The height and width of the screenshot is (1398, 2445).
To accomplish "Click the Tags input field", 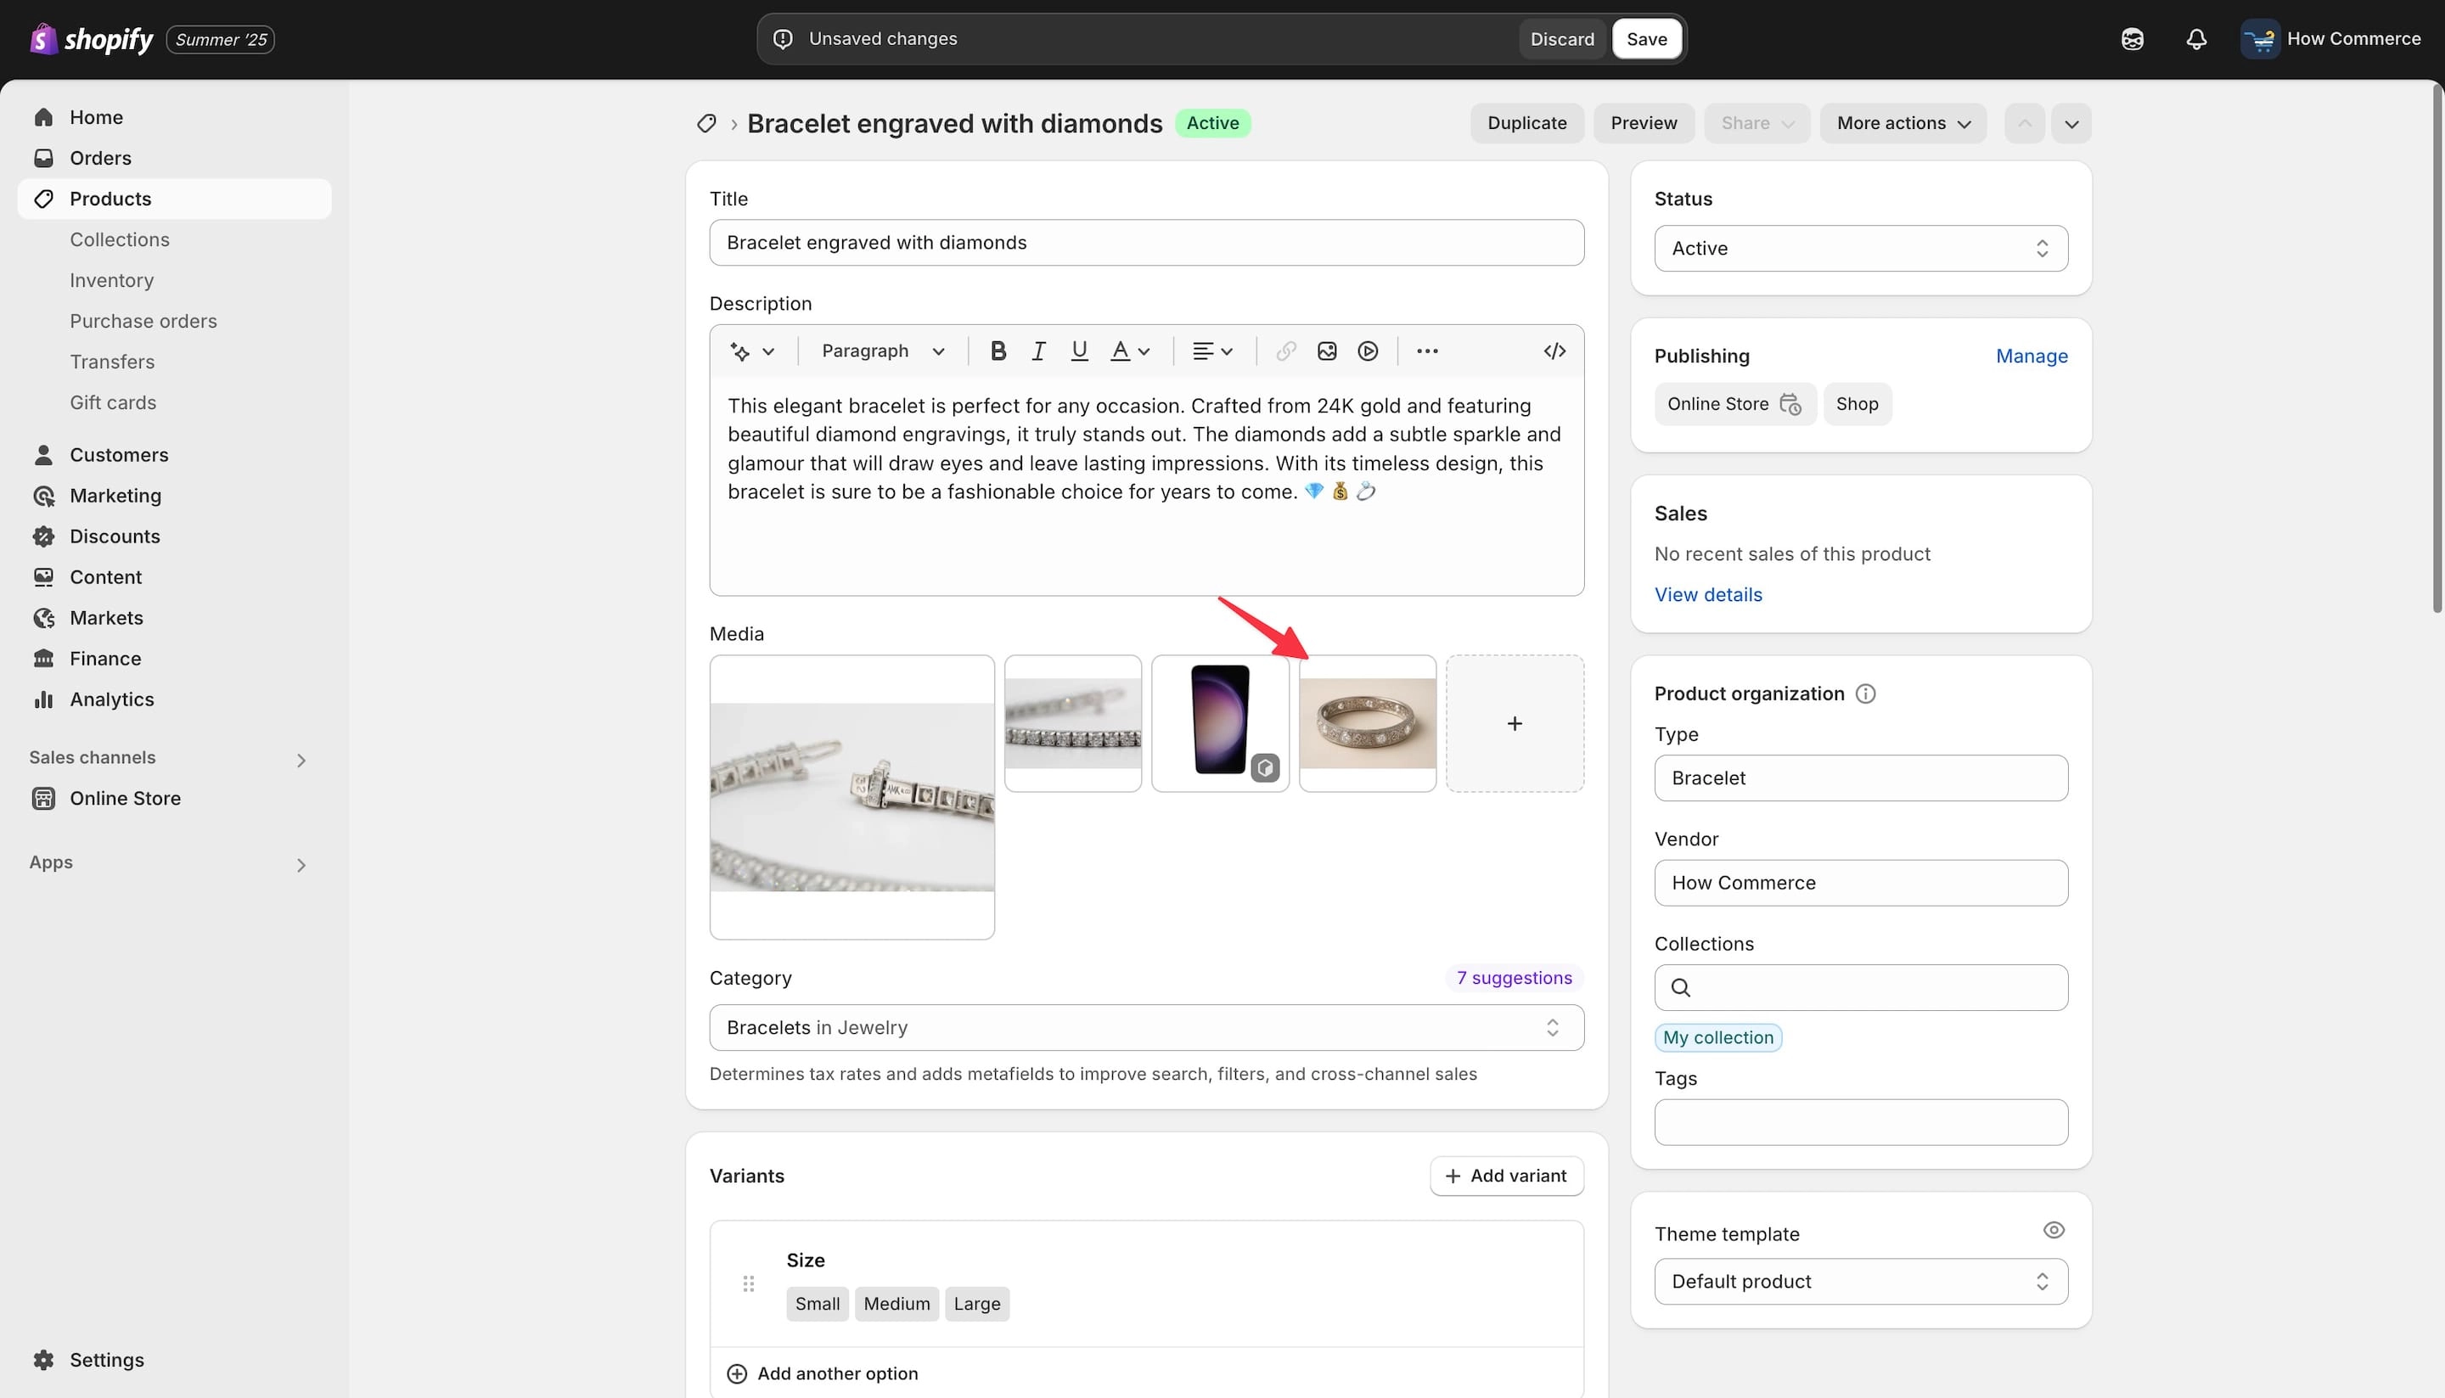I will (1860, 1122).
